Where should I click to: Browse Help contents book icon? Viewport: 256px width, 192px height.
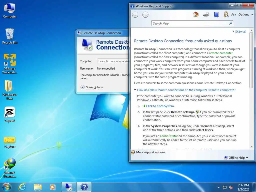pos(216,14)
